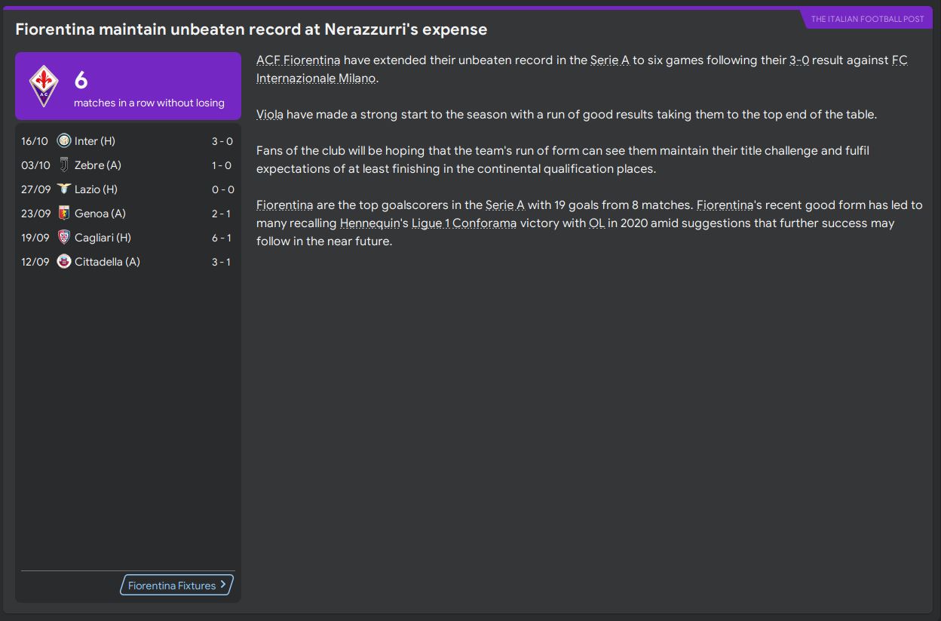Click the Cagliari club badge icon

click(x=64, y=238)
